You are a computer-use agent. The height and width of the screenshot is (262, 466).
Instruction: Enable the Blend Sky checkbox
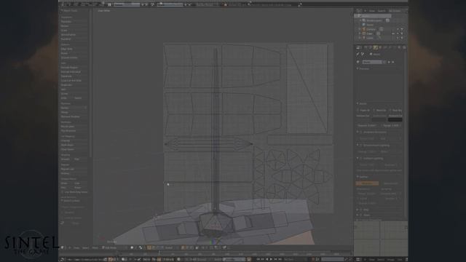(374, 111)
